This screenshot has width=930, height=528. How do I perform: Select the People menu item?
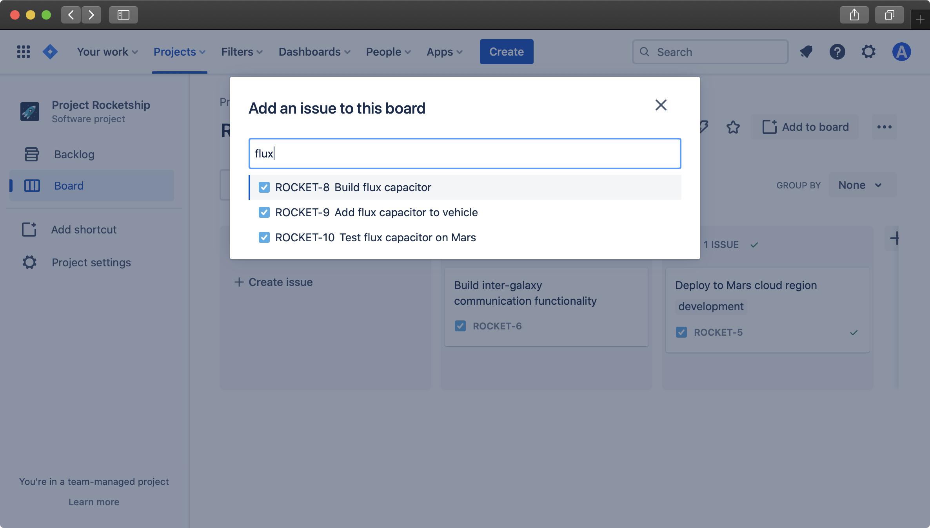[389, 51]
